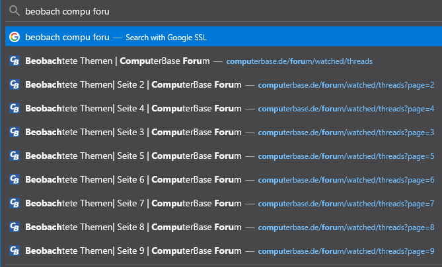Click the ComputerBase favicon in the watched/threads row without a page number
The height and width of the screenshot is (267, 442).
(15, 61)
